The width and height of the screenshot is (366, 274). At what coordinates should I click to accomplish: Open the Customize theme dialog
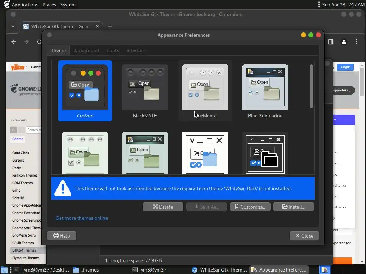tap(250, 207)
